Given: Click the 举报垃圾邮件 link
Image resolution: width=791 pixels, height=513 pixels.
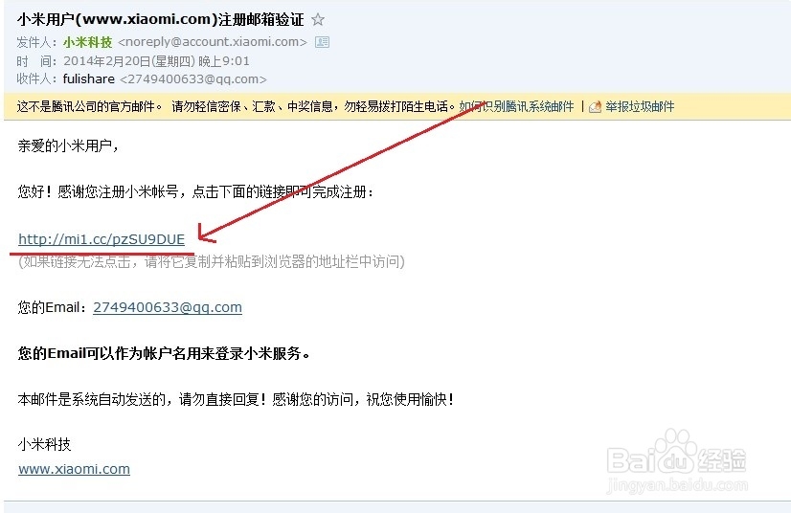Looking at the screenshot, I should (640, 106).
